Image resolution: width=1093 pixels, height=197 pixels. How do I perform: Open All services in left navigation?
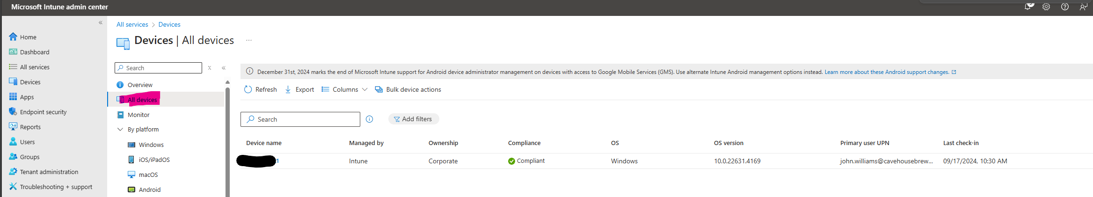pos(35,67)
